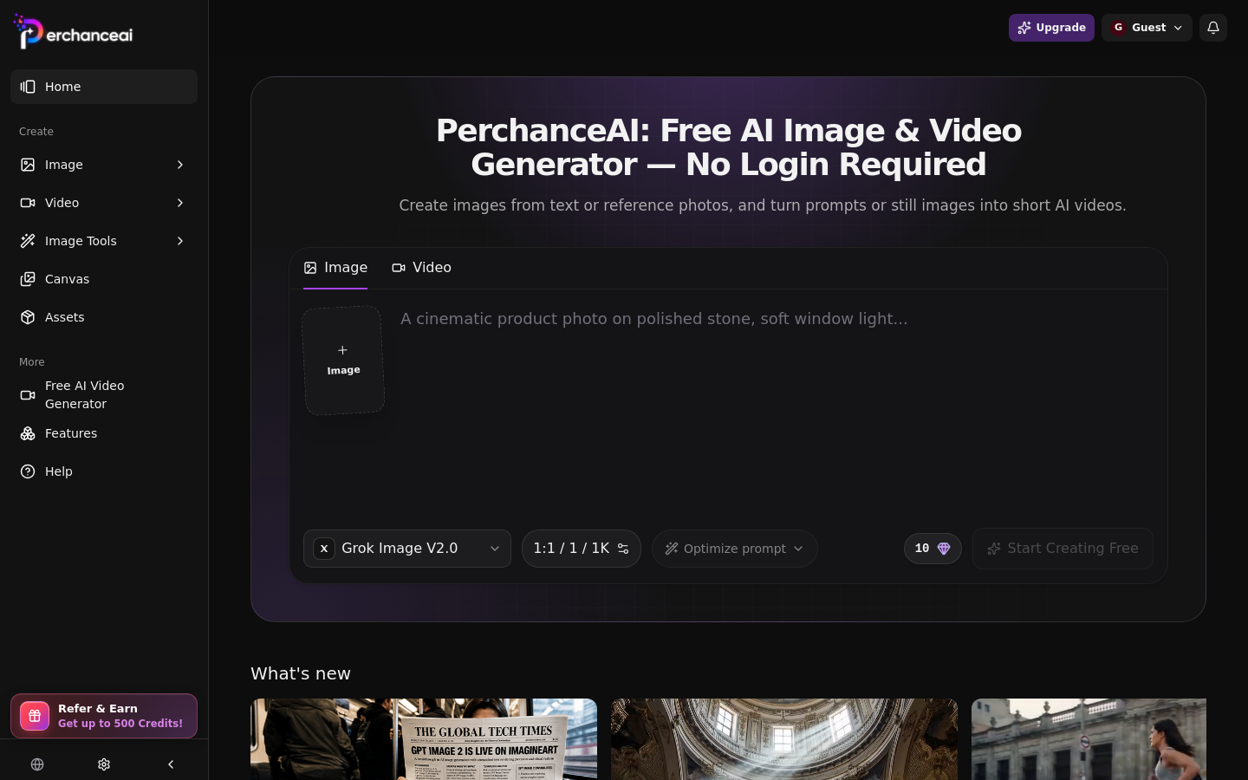
Task: Click the Canvas sidebar icon
Action: 28,279
